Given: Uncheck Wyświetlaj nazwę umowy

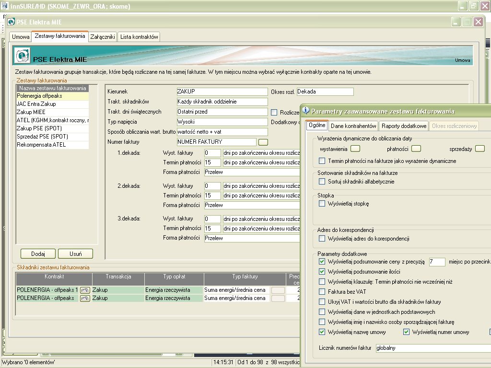Looking at the screenshot, I should 322,332.
